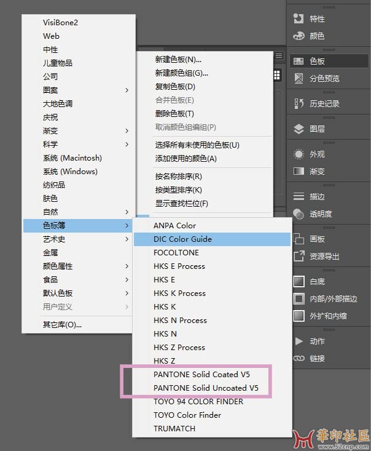The width and height of the screenshot is (371, 451).
Task: Select TOYO Color Finder swatch book
Action: 187,415
